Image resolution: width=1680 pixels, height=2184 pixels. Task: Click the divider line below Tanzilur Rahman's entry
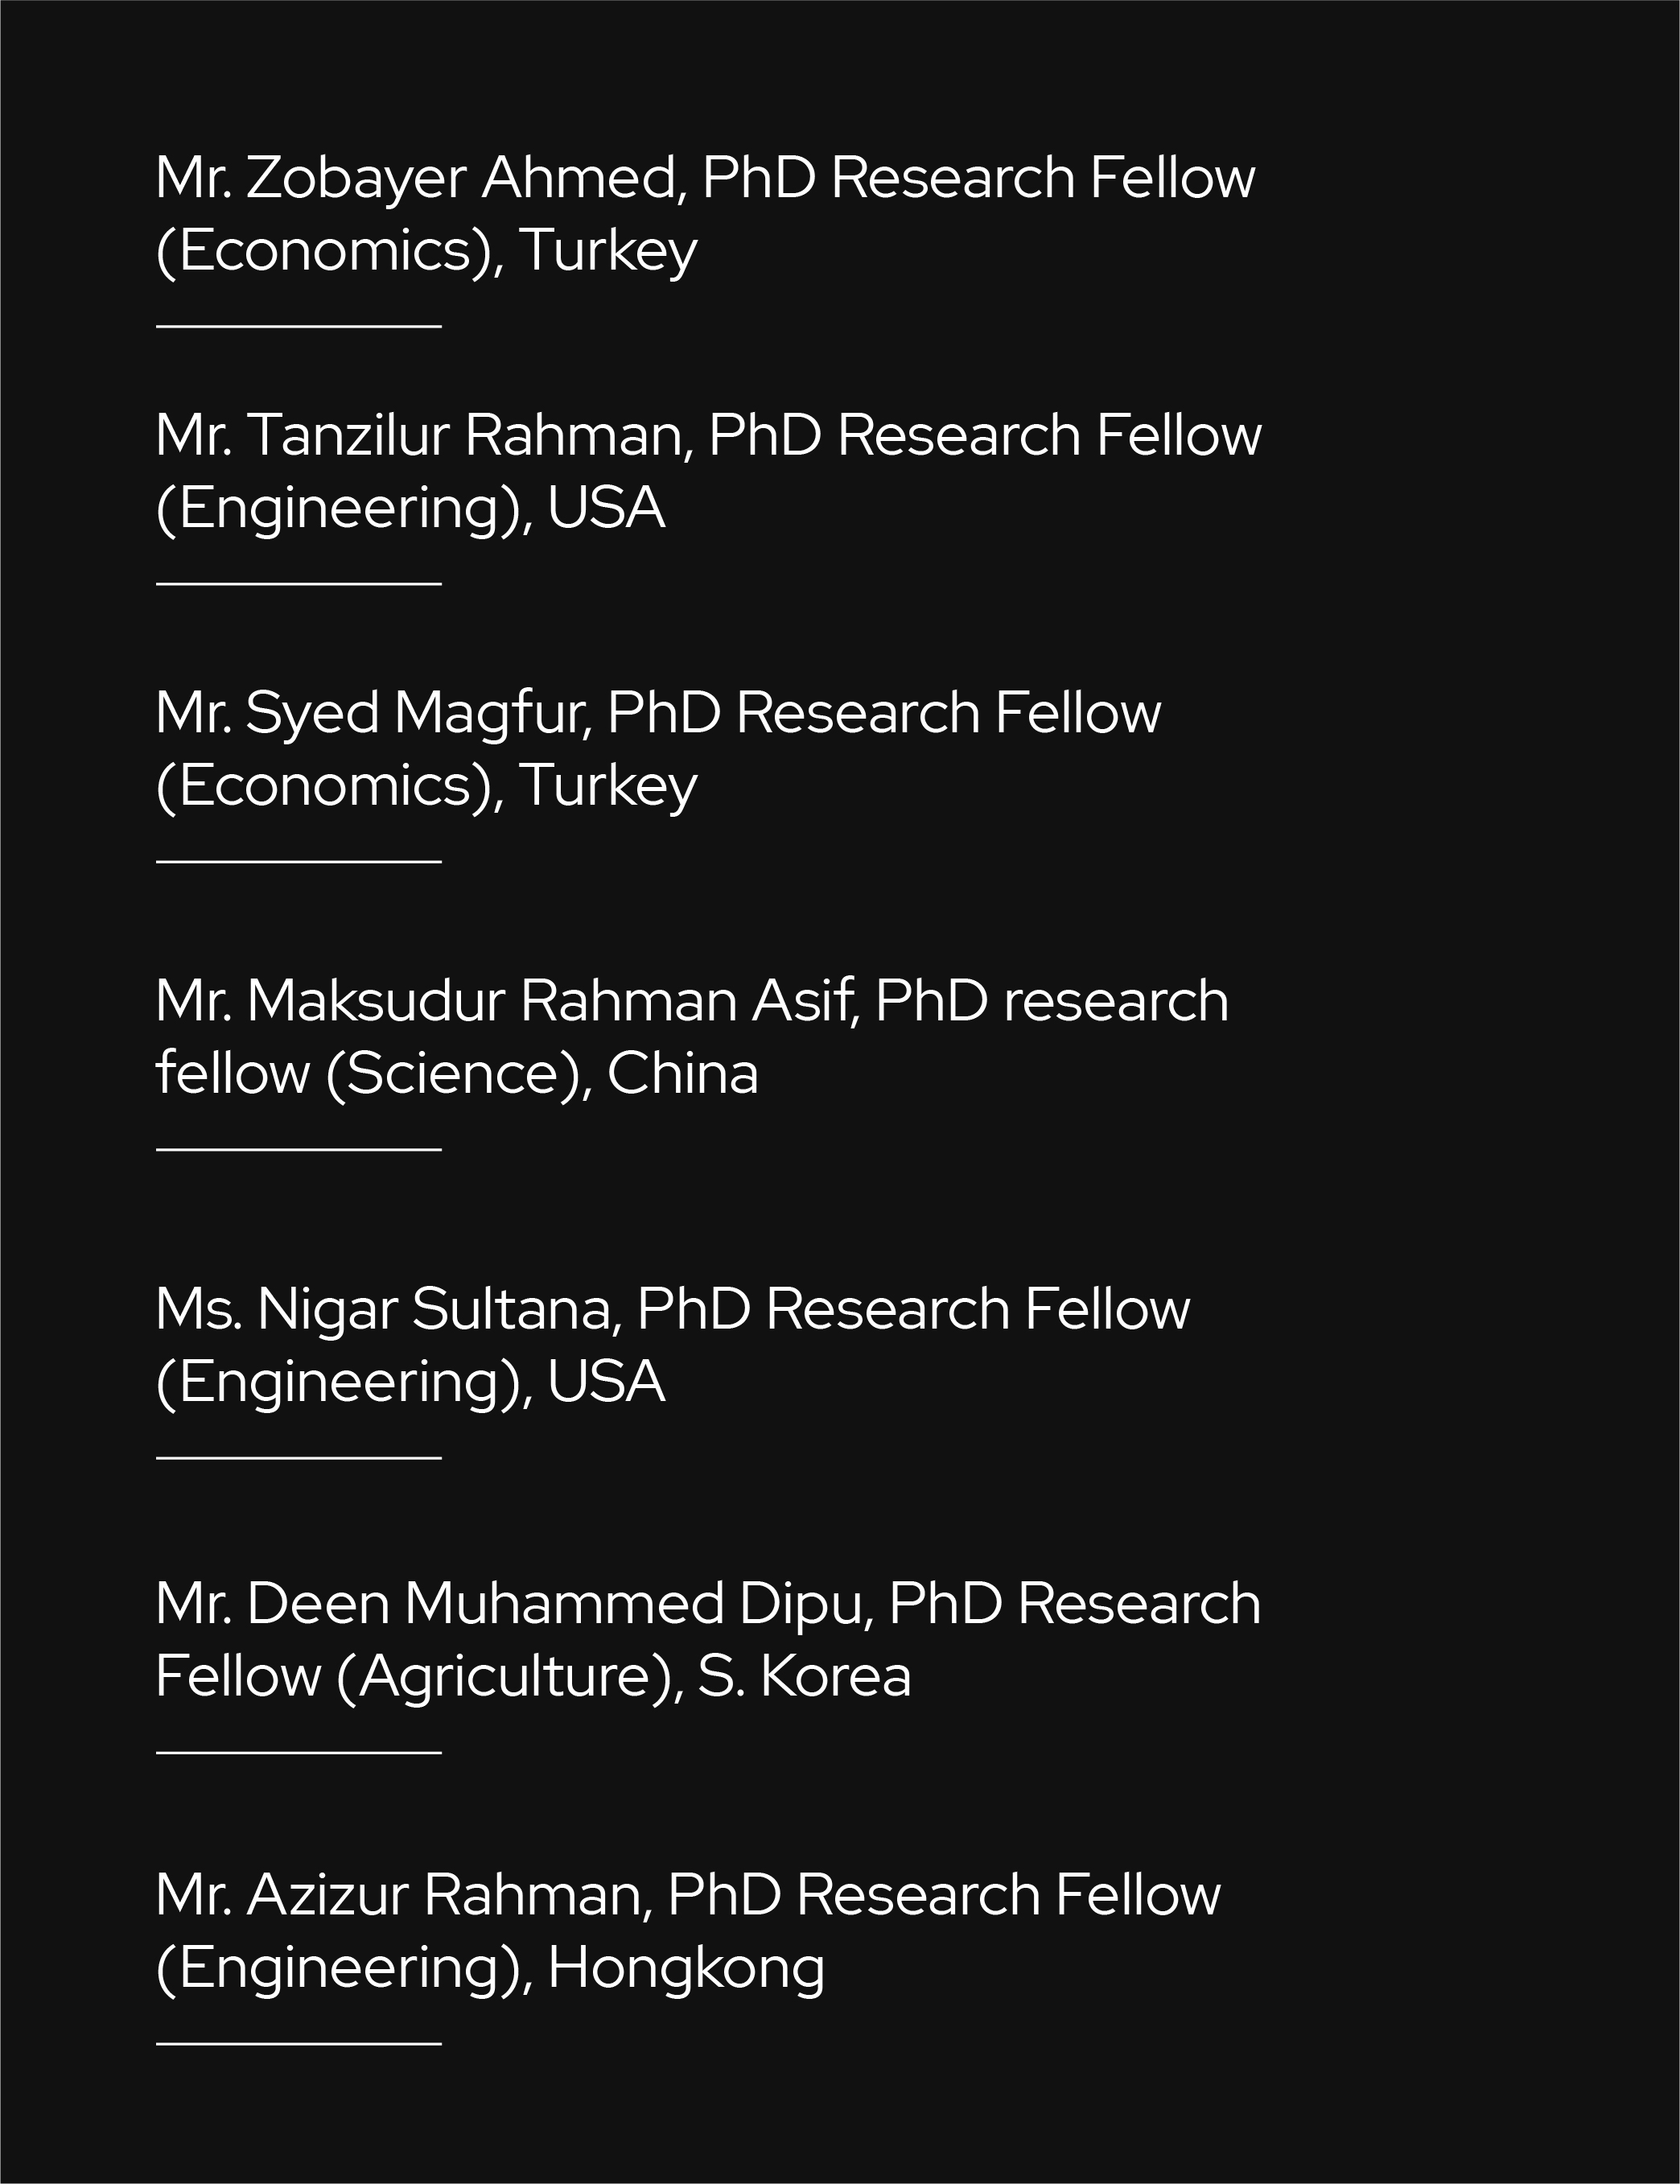click(298, 583)
